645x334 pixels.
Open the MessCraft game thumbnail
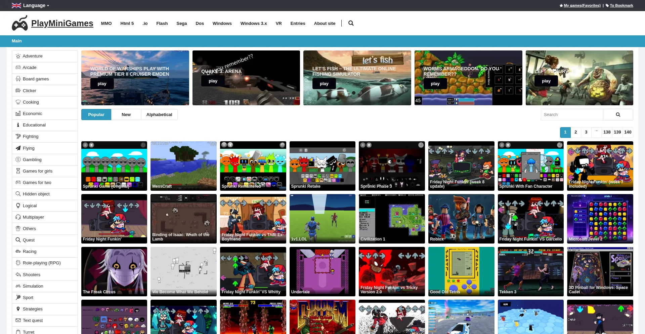tap(183, 166)
